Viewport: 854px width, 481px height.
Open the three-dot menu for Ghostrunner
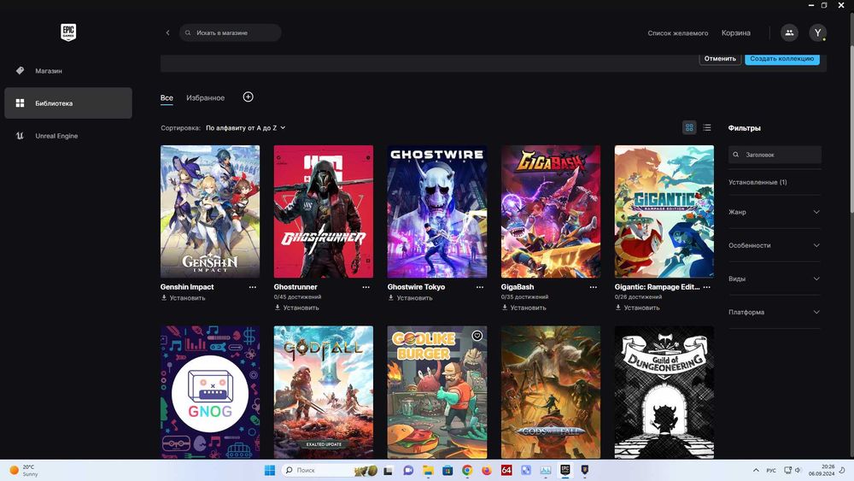pyautogui.click(x=366, y=287)
